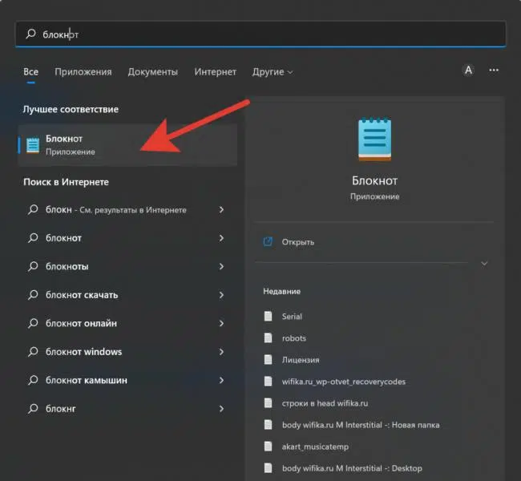Click the large Блокнот app icon in preview
521x481 pixels.
(x=374, y=140)
